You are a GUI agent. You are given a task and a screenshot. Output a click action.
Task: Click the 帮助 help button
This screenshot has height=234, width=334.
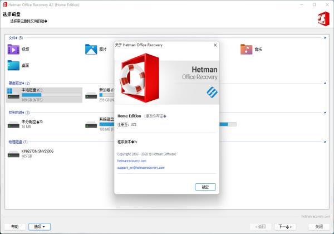tap(15, 227)
